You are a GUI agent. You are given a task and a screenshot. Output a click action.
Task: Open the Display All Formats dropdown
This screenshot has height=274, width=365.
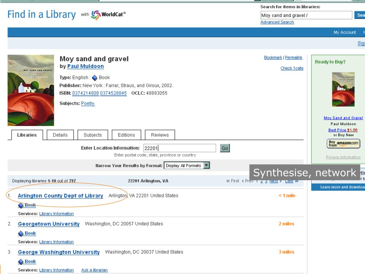pos(187,166)
